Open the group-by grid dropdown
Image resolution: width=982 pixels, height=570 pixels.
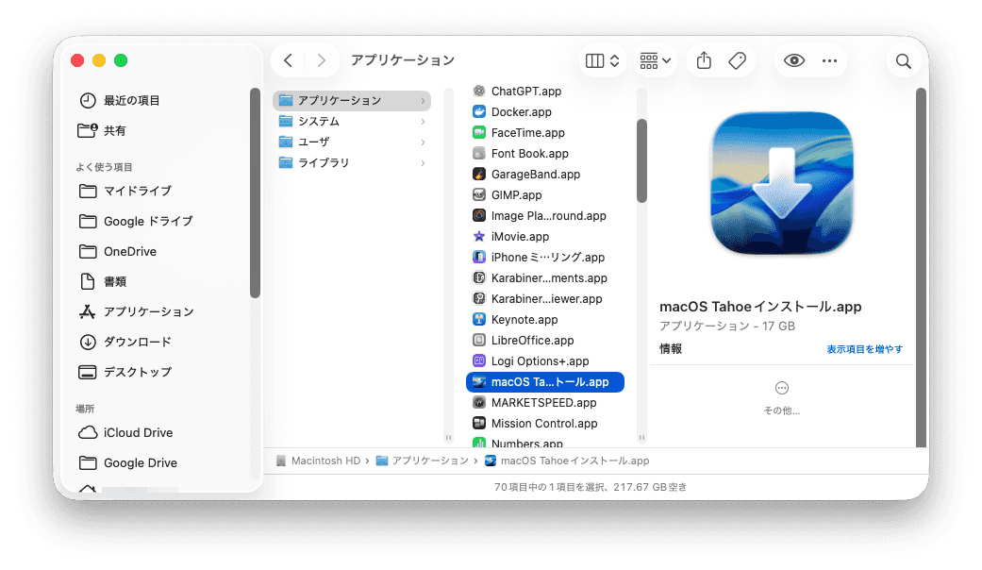pos(656,60)
